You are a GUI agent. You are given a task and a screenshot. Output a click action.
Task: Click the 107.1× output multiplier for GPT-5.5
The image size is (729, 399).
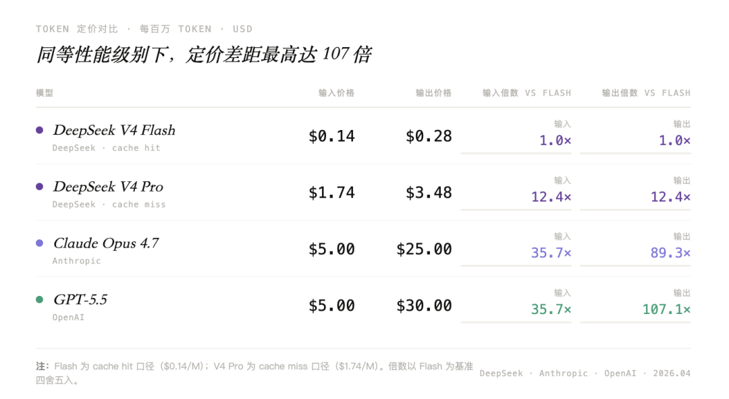[666, 309]
